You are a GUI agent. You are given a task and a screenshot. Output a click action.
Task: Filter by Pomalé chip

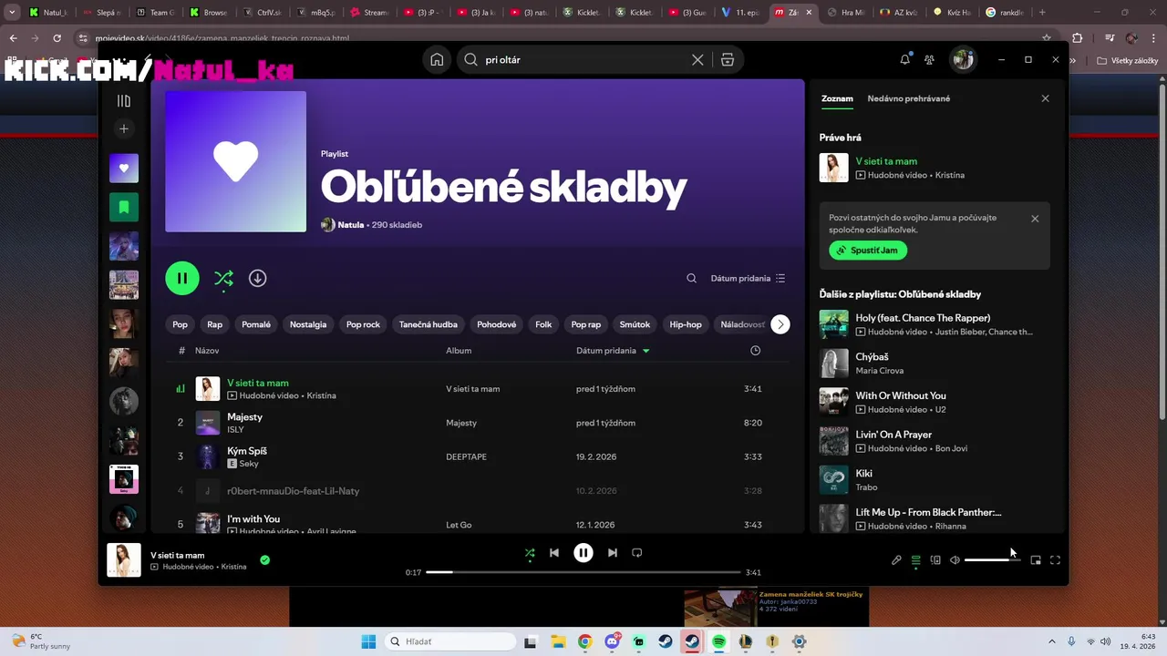(256, 324)
